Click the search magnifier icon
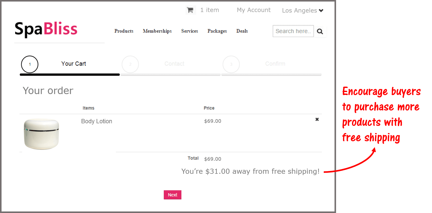The height and width of the screenshot is (213, 432). pyautogui.click(x=320, y=31)
